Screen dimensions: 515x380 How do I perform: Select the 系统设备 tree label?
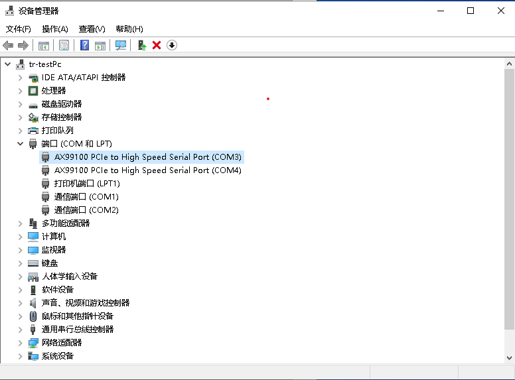coord(58,356)
